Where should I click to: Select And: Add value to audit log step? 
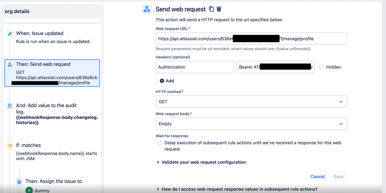[52, 114]
